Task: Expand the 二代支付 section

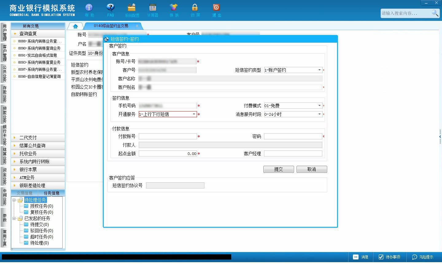Action: click(x=38, y=138)
